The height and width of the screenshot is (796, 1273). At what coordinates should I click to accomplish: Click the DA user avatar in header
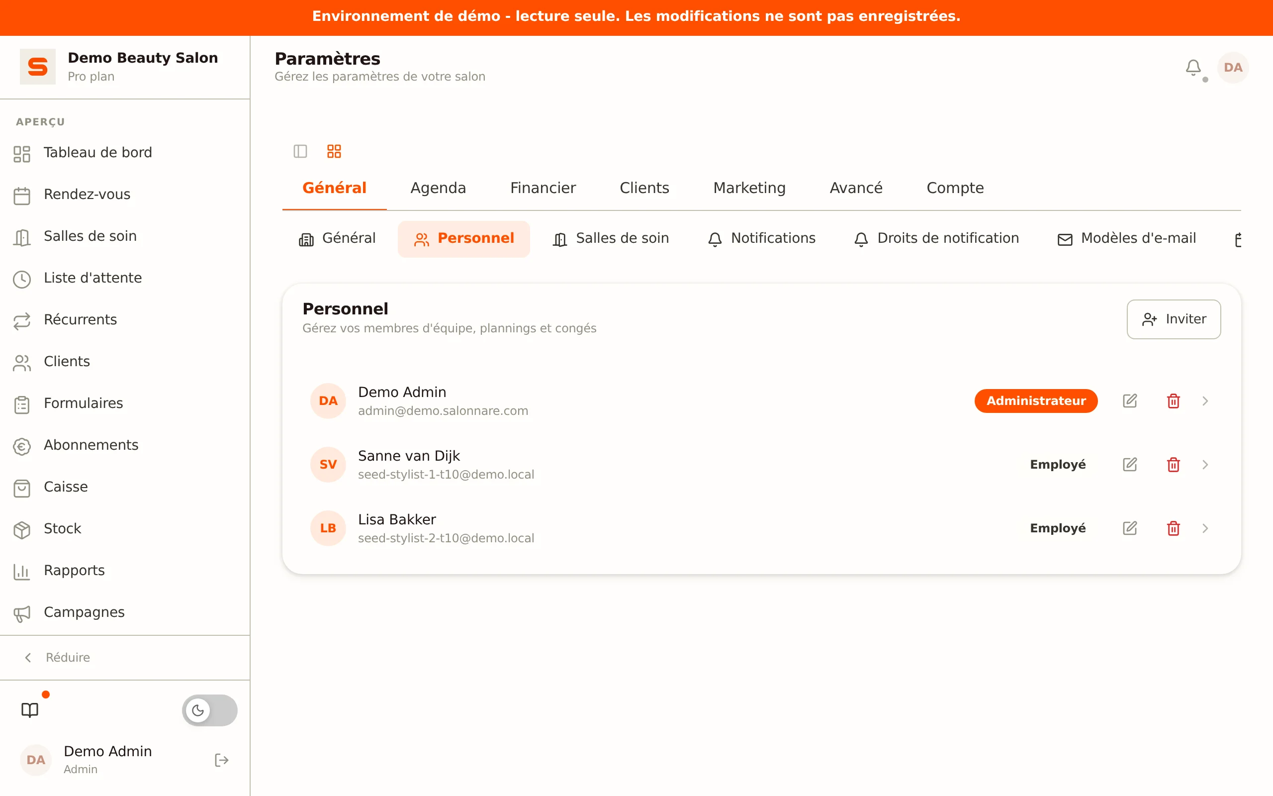[1233, 67]
